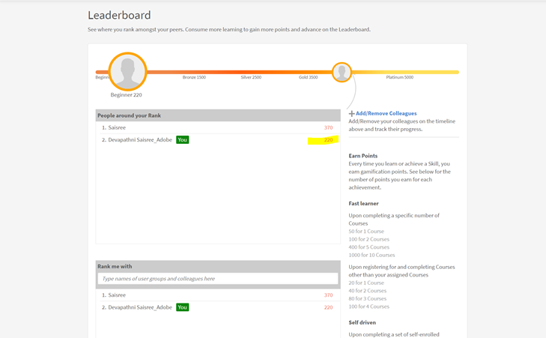
Task: Select the Gold 3500 milestone on the timeline
Action: coord(308,77)
